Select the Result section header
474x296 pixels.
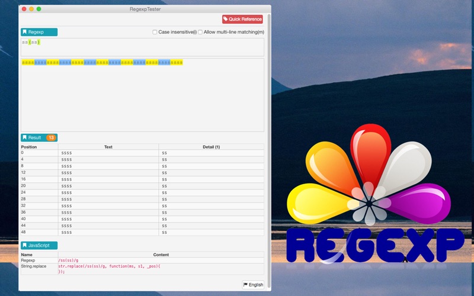coord(39,137)
